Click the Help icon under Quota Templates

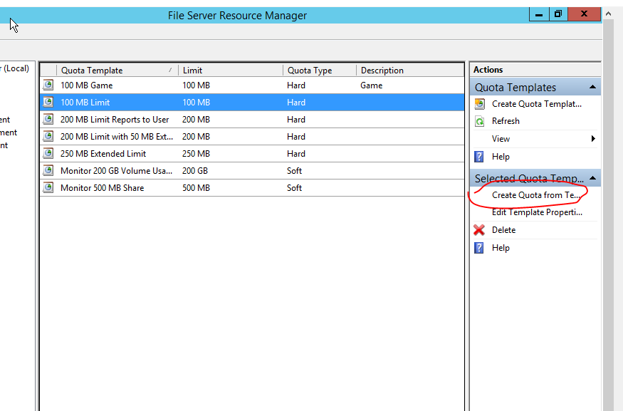pyautogui.click(x=478, y=156)
